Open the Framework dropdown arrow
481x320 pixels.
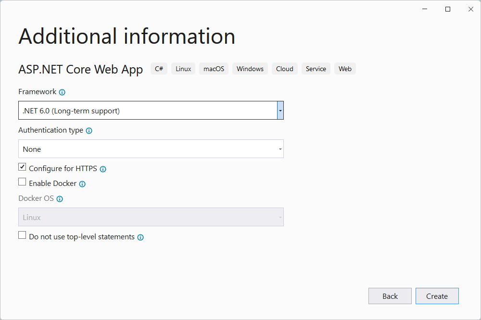[x=280, y=111]
